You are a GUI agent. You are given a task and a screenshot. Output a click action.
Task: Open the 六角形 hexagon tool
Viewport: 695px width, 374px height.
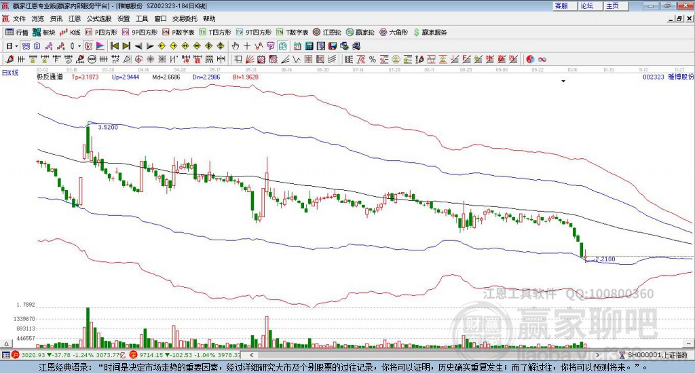tap(394, 33)
